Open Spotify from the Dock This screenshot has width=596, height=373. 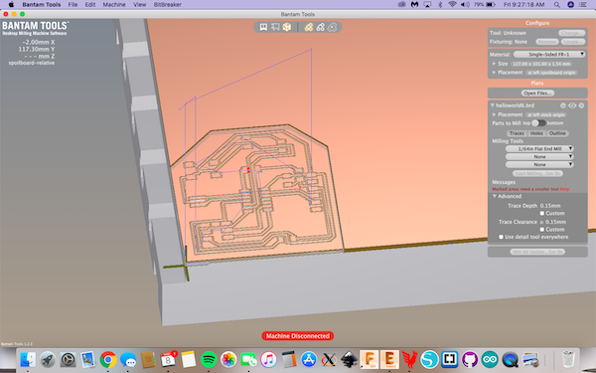[x=209, y=359]
